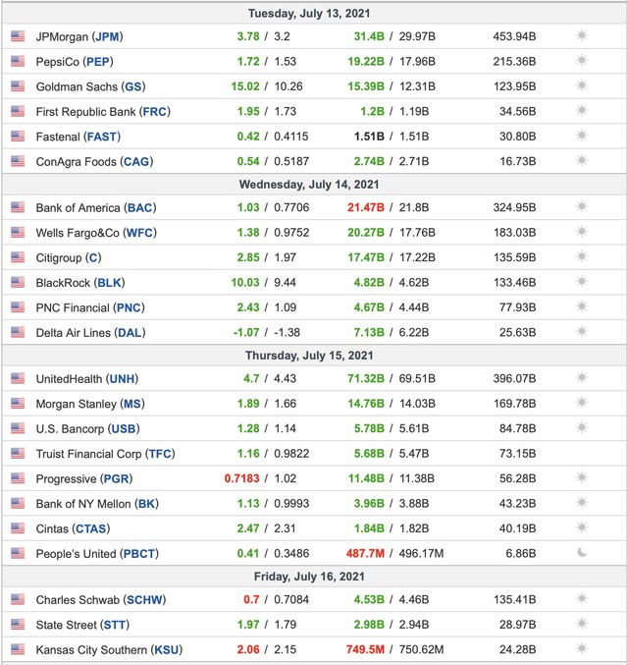Open the Truist Financial Corp (TFC) link
Image resolution: width=628 pixels, height=665 pixels.
(105, 454)
